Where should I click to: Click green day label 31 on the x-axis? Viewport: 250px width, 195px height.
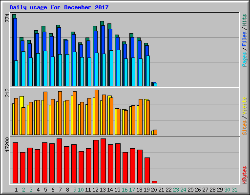click(234, 190)
